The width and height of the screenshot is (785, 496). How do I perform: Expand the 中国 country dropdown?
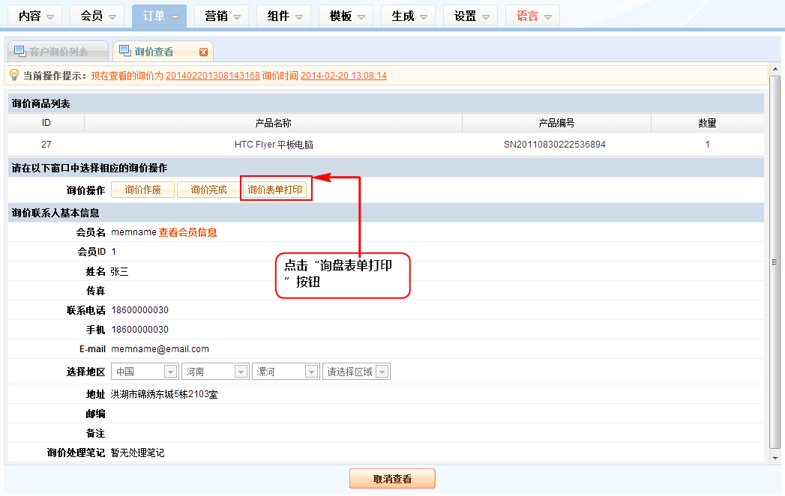[x=170, y=372]
